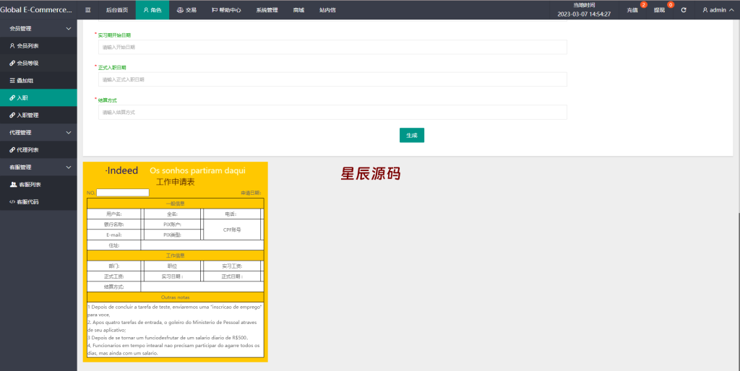Open 会员等级 in the sidebar
This screenshot has width=740, height=371.
tap(38, 64)
